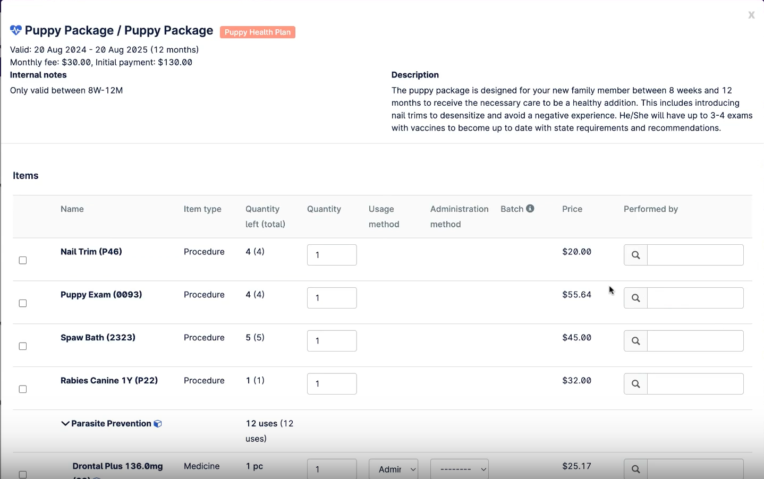Open Drontal Plus administration method dropdown
This screenshot has width=764, height=479.
(x=459, y=469)
